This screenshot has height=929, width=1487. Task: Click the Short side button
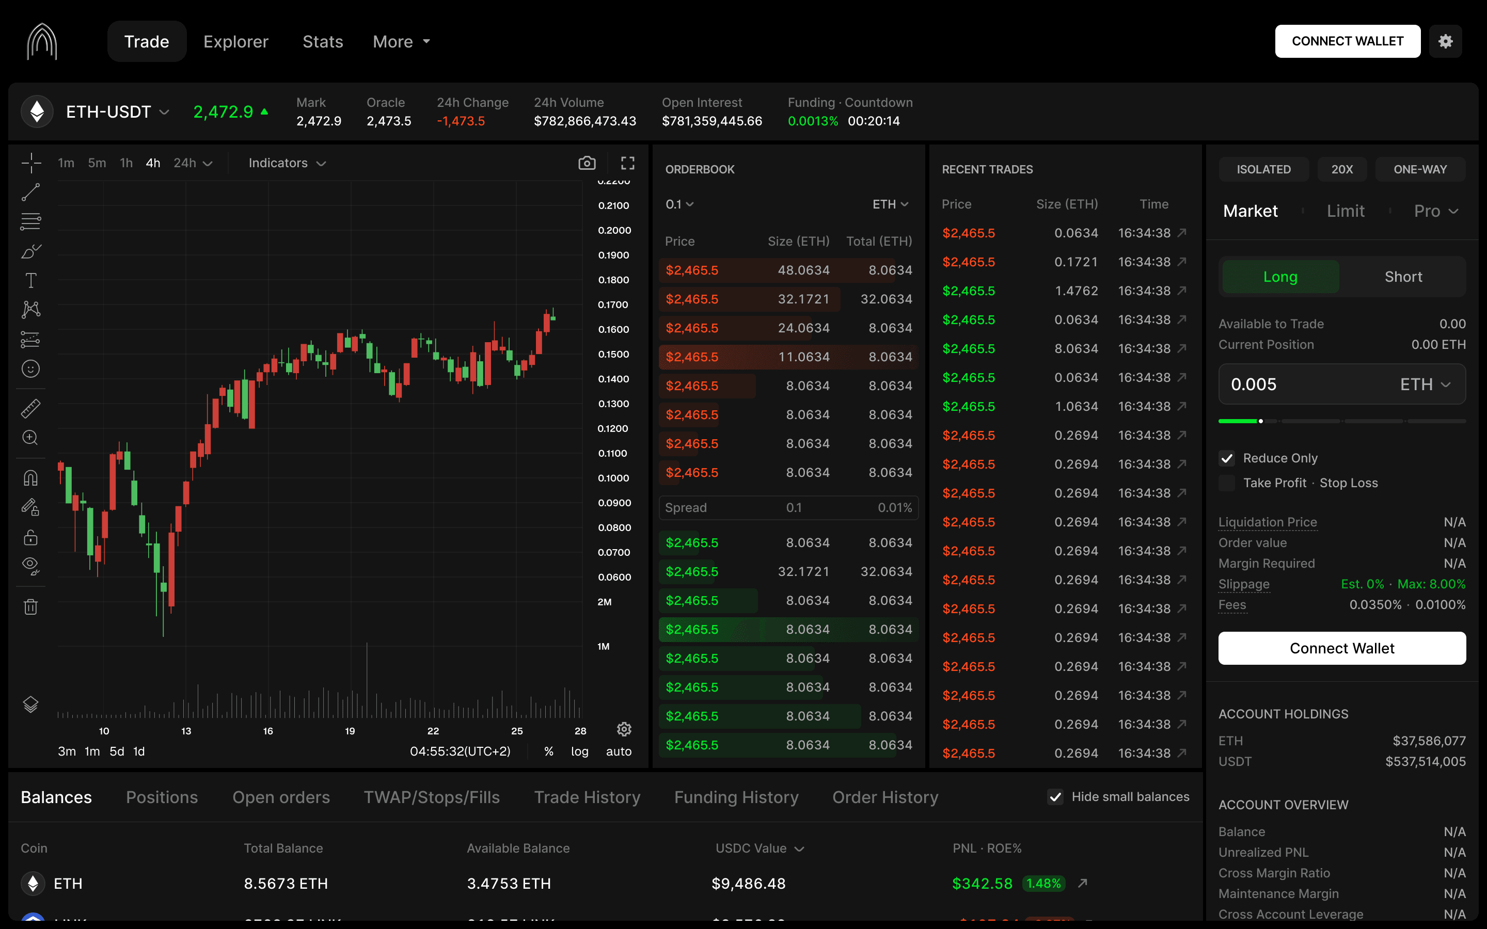pyautogui.click(x=1403, y=277)
